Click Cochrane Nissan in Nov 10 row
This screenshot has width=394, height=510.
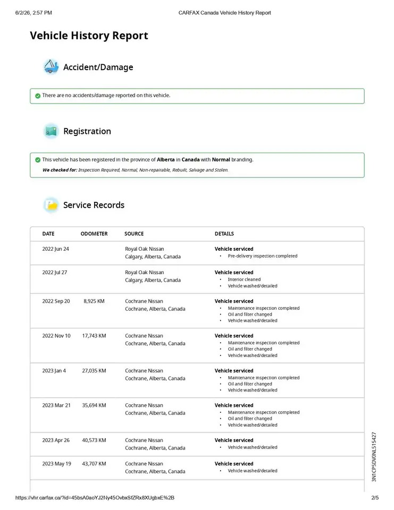144,336
